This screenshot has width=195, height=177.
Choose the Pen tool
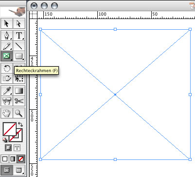(x=7, y=36)
